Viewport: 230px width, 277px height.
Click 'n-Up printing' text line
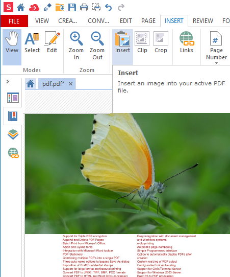coord(145,243)
